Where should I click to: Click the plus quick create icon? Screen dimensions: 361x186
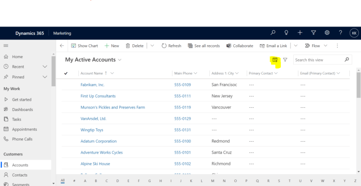pos(300,33)
